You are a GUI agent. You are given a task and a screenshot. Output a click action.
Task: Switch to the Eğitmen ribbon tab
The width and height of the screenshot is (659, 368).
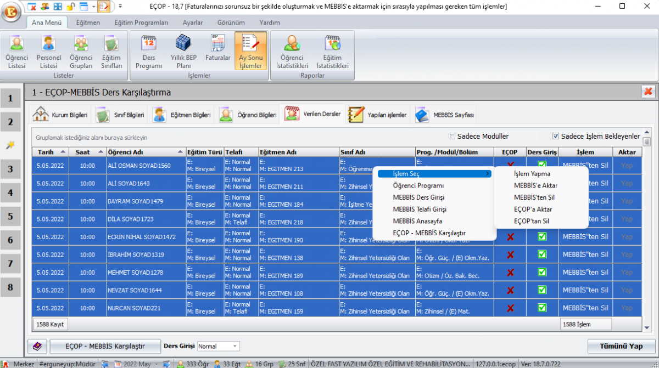88,22
